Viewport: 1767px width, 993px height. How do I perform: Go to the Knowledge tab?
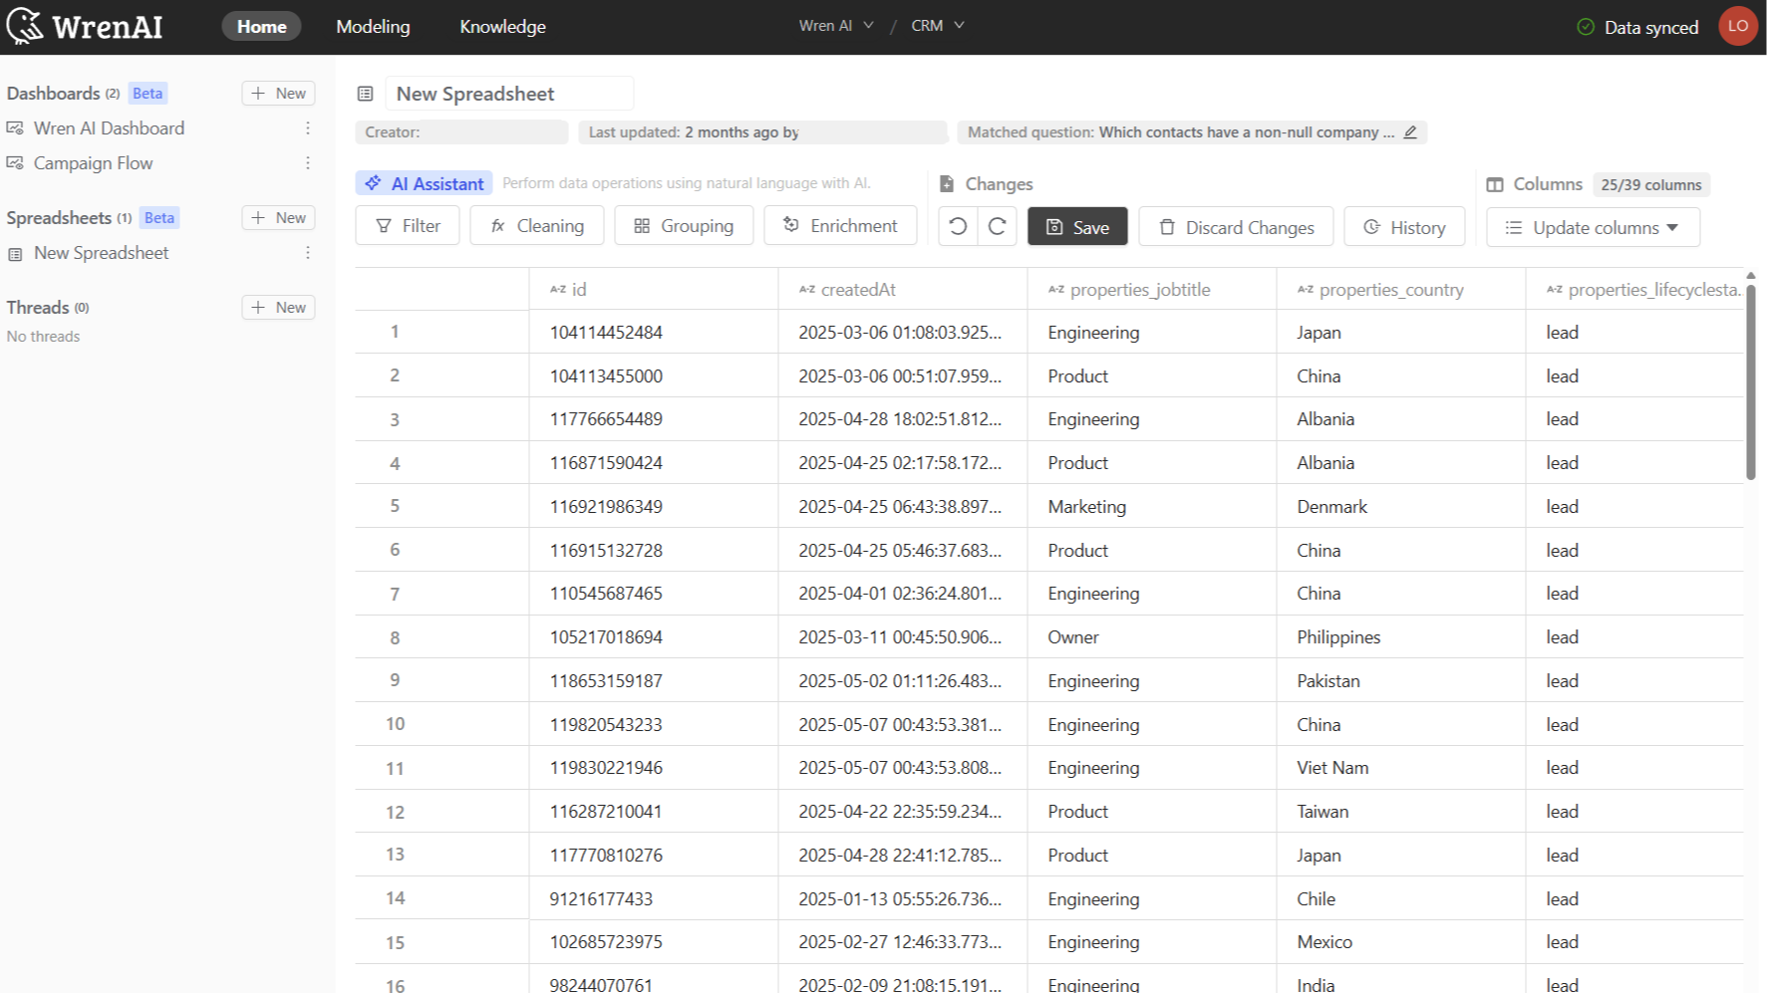(502, 27)
